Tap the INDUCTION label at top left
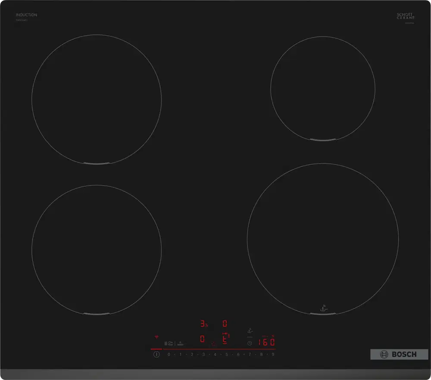 pos(26,14)
